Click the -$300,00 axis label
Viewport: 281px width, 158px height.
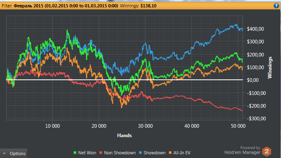click(x=256, y=119)
